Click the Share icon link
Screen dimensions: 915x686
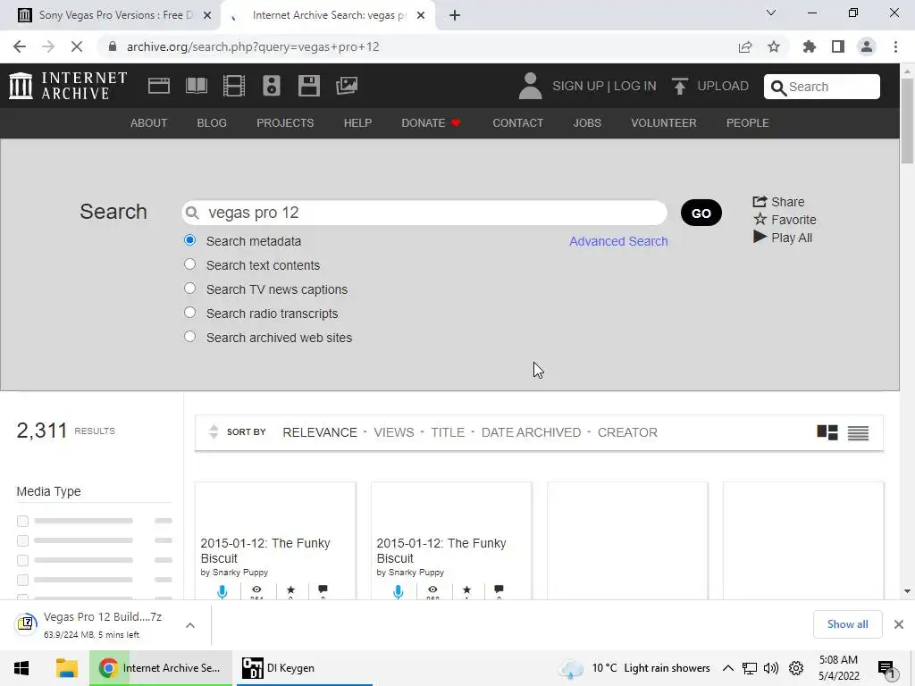click(x=778, y=202)
